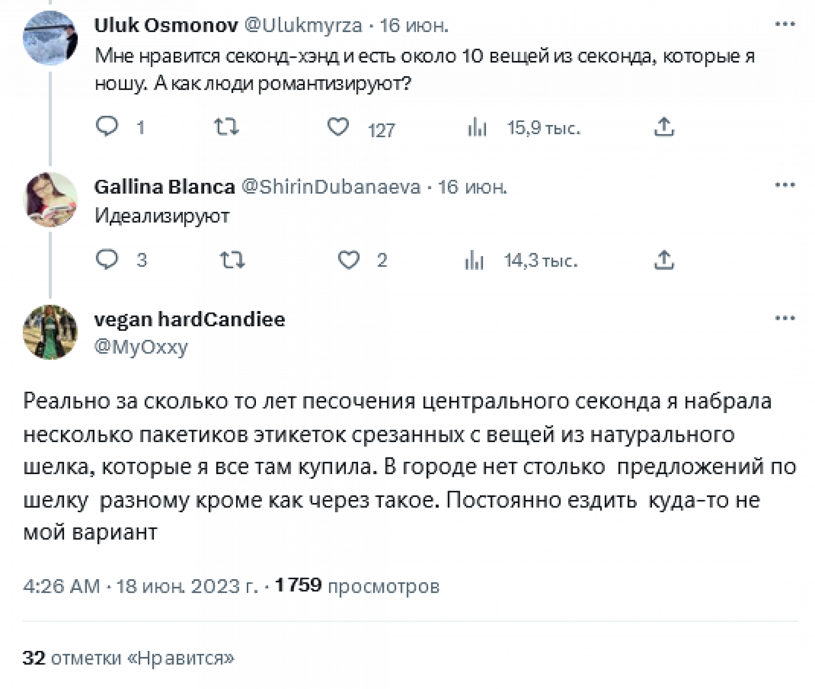Reply to Uluk Osmonov's tweet
815x689 pixels.
click(x=107, y=127)
